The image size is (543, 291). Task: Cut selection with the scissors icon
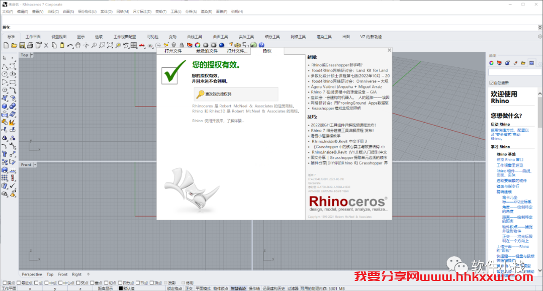click(46, 45)
